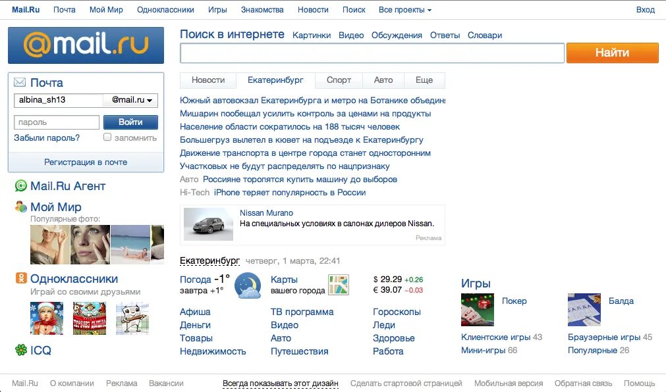The height and width of the screenshot is (392, 666).
Task: Click the orange Одноклассники icon
Action: coord(21,278)
